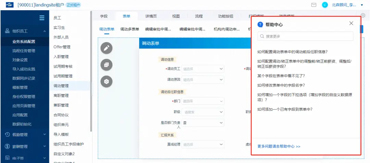370x163 pixels.
Task: Open help link 如何修改表单中的字段名字
Action: click(x=281, y=85)
